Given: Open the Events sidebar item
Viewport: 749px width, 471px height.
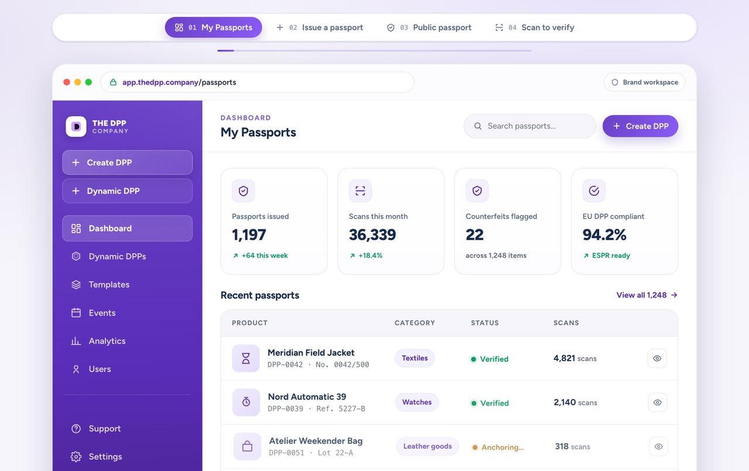Looking at the screenshot, I should pos(128,313).
